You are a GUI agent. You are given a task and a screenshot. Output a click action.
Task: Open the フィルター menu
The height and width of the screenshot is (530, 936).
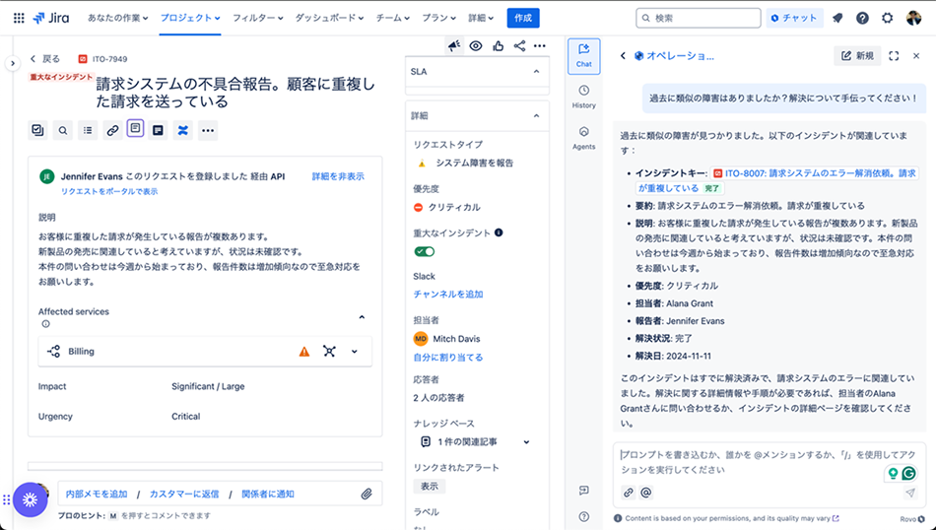pyautogui.click(x=257, y=18)
